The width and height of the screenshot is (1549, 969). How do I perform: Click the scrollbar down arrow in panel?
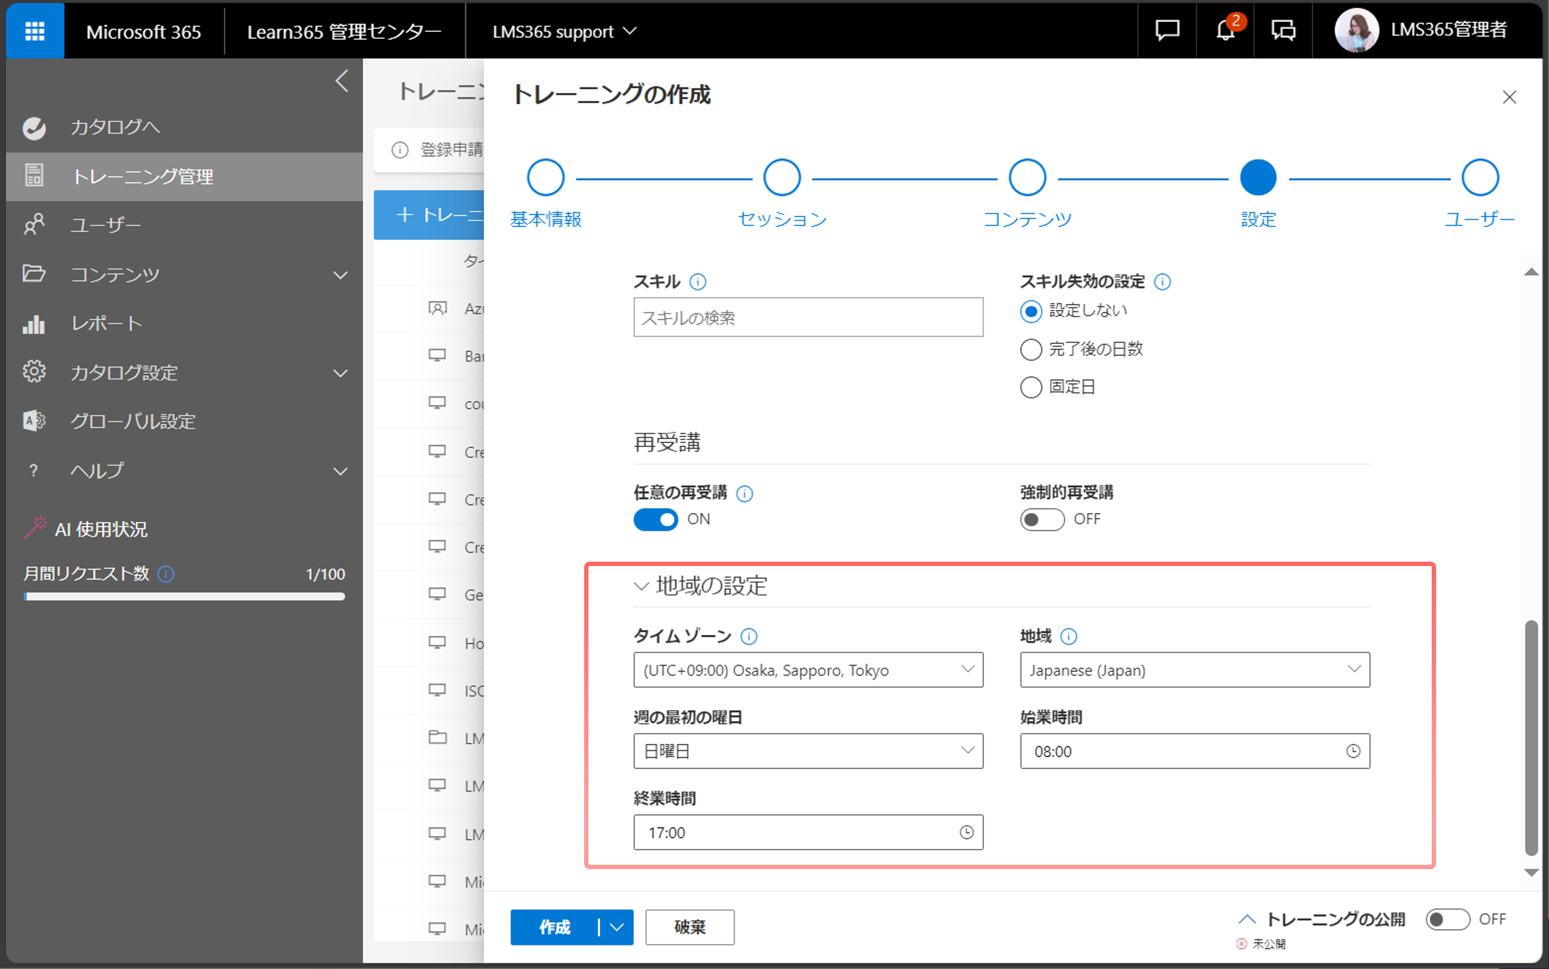(1532, 873)
